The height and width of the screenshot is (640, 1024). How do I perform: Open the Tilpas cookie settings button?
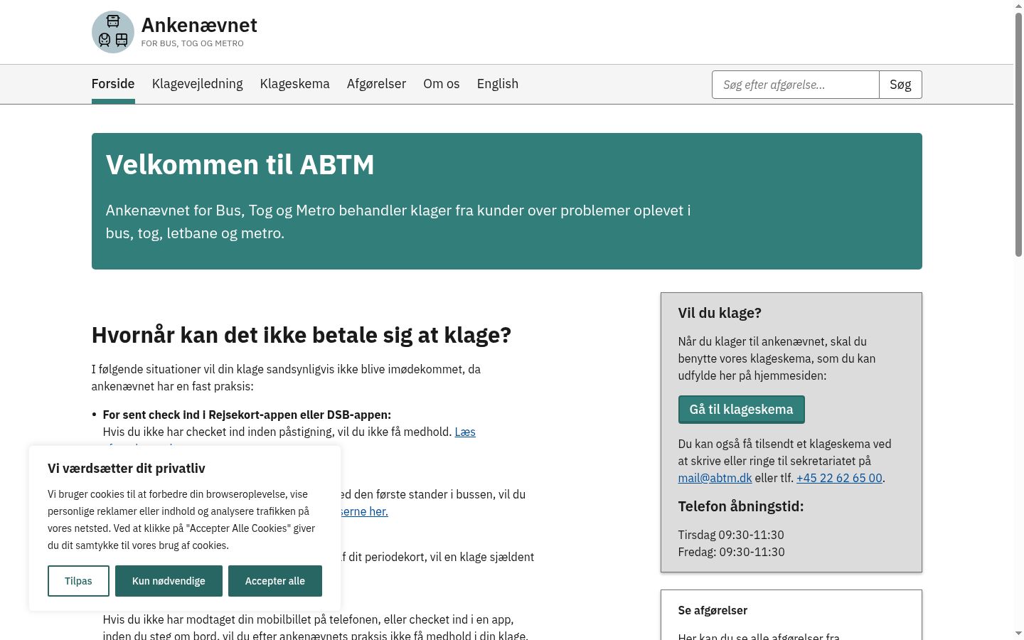(x=78, y=581)
